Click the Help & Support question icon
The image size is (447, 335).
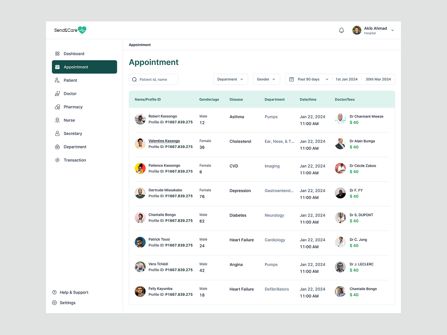(55, 292)
